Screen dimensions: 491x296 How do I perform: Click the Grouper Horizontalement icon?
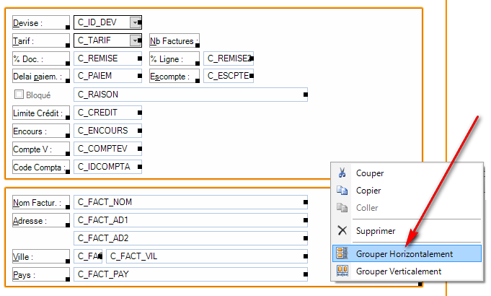pyautogui.click(x=342, y=254)
